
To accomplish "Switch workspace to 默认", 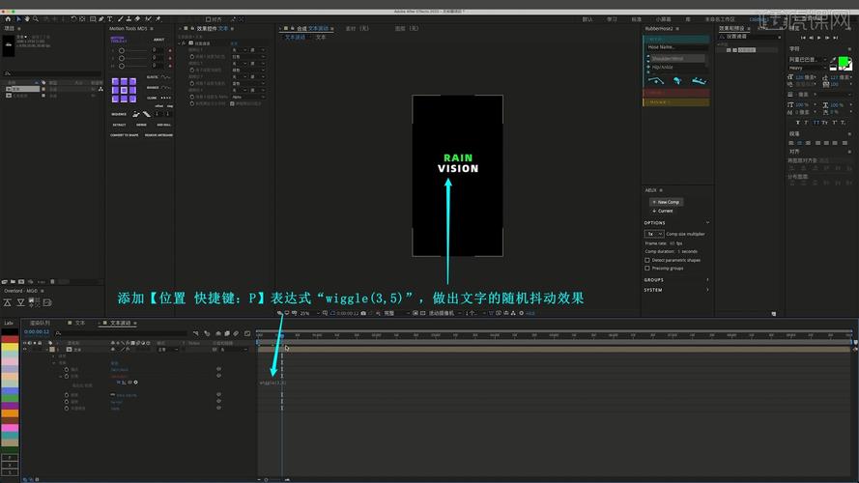I will (x=587, y=19).
